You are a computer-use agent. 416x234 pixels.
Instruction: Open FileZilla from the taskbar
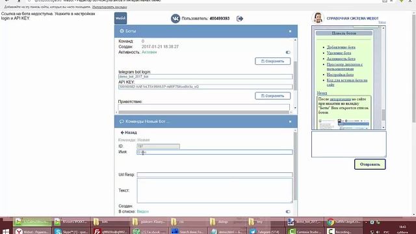pos(110,231)
